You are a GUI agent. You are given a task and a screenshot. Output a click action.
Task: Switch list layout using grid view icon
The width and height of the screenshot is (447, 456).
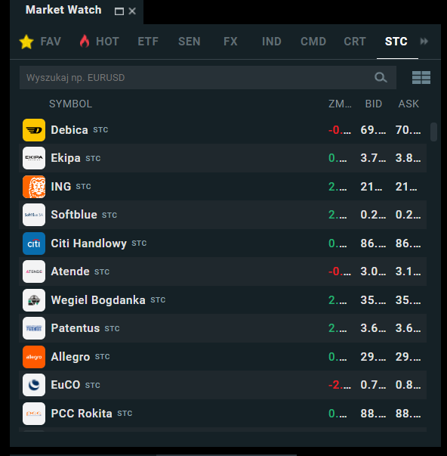[x=421, y=78]
